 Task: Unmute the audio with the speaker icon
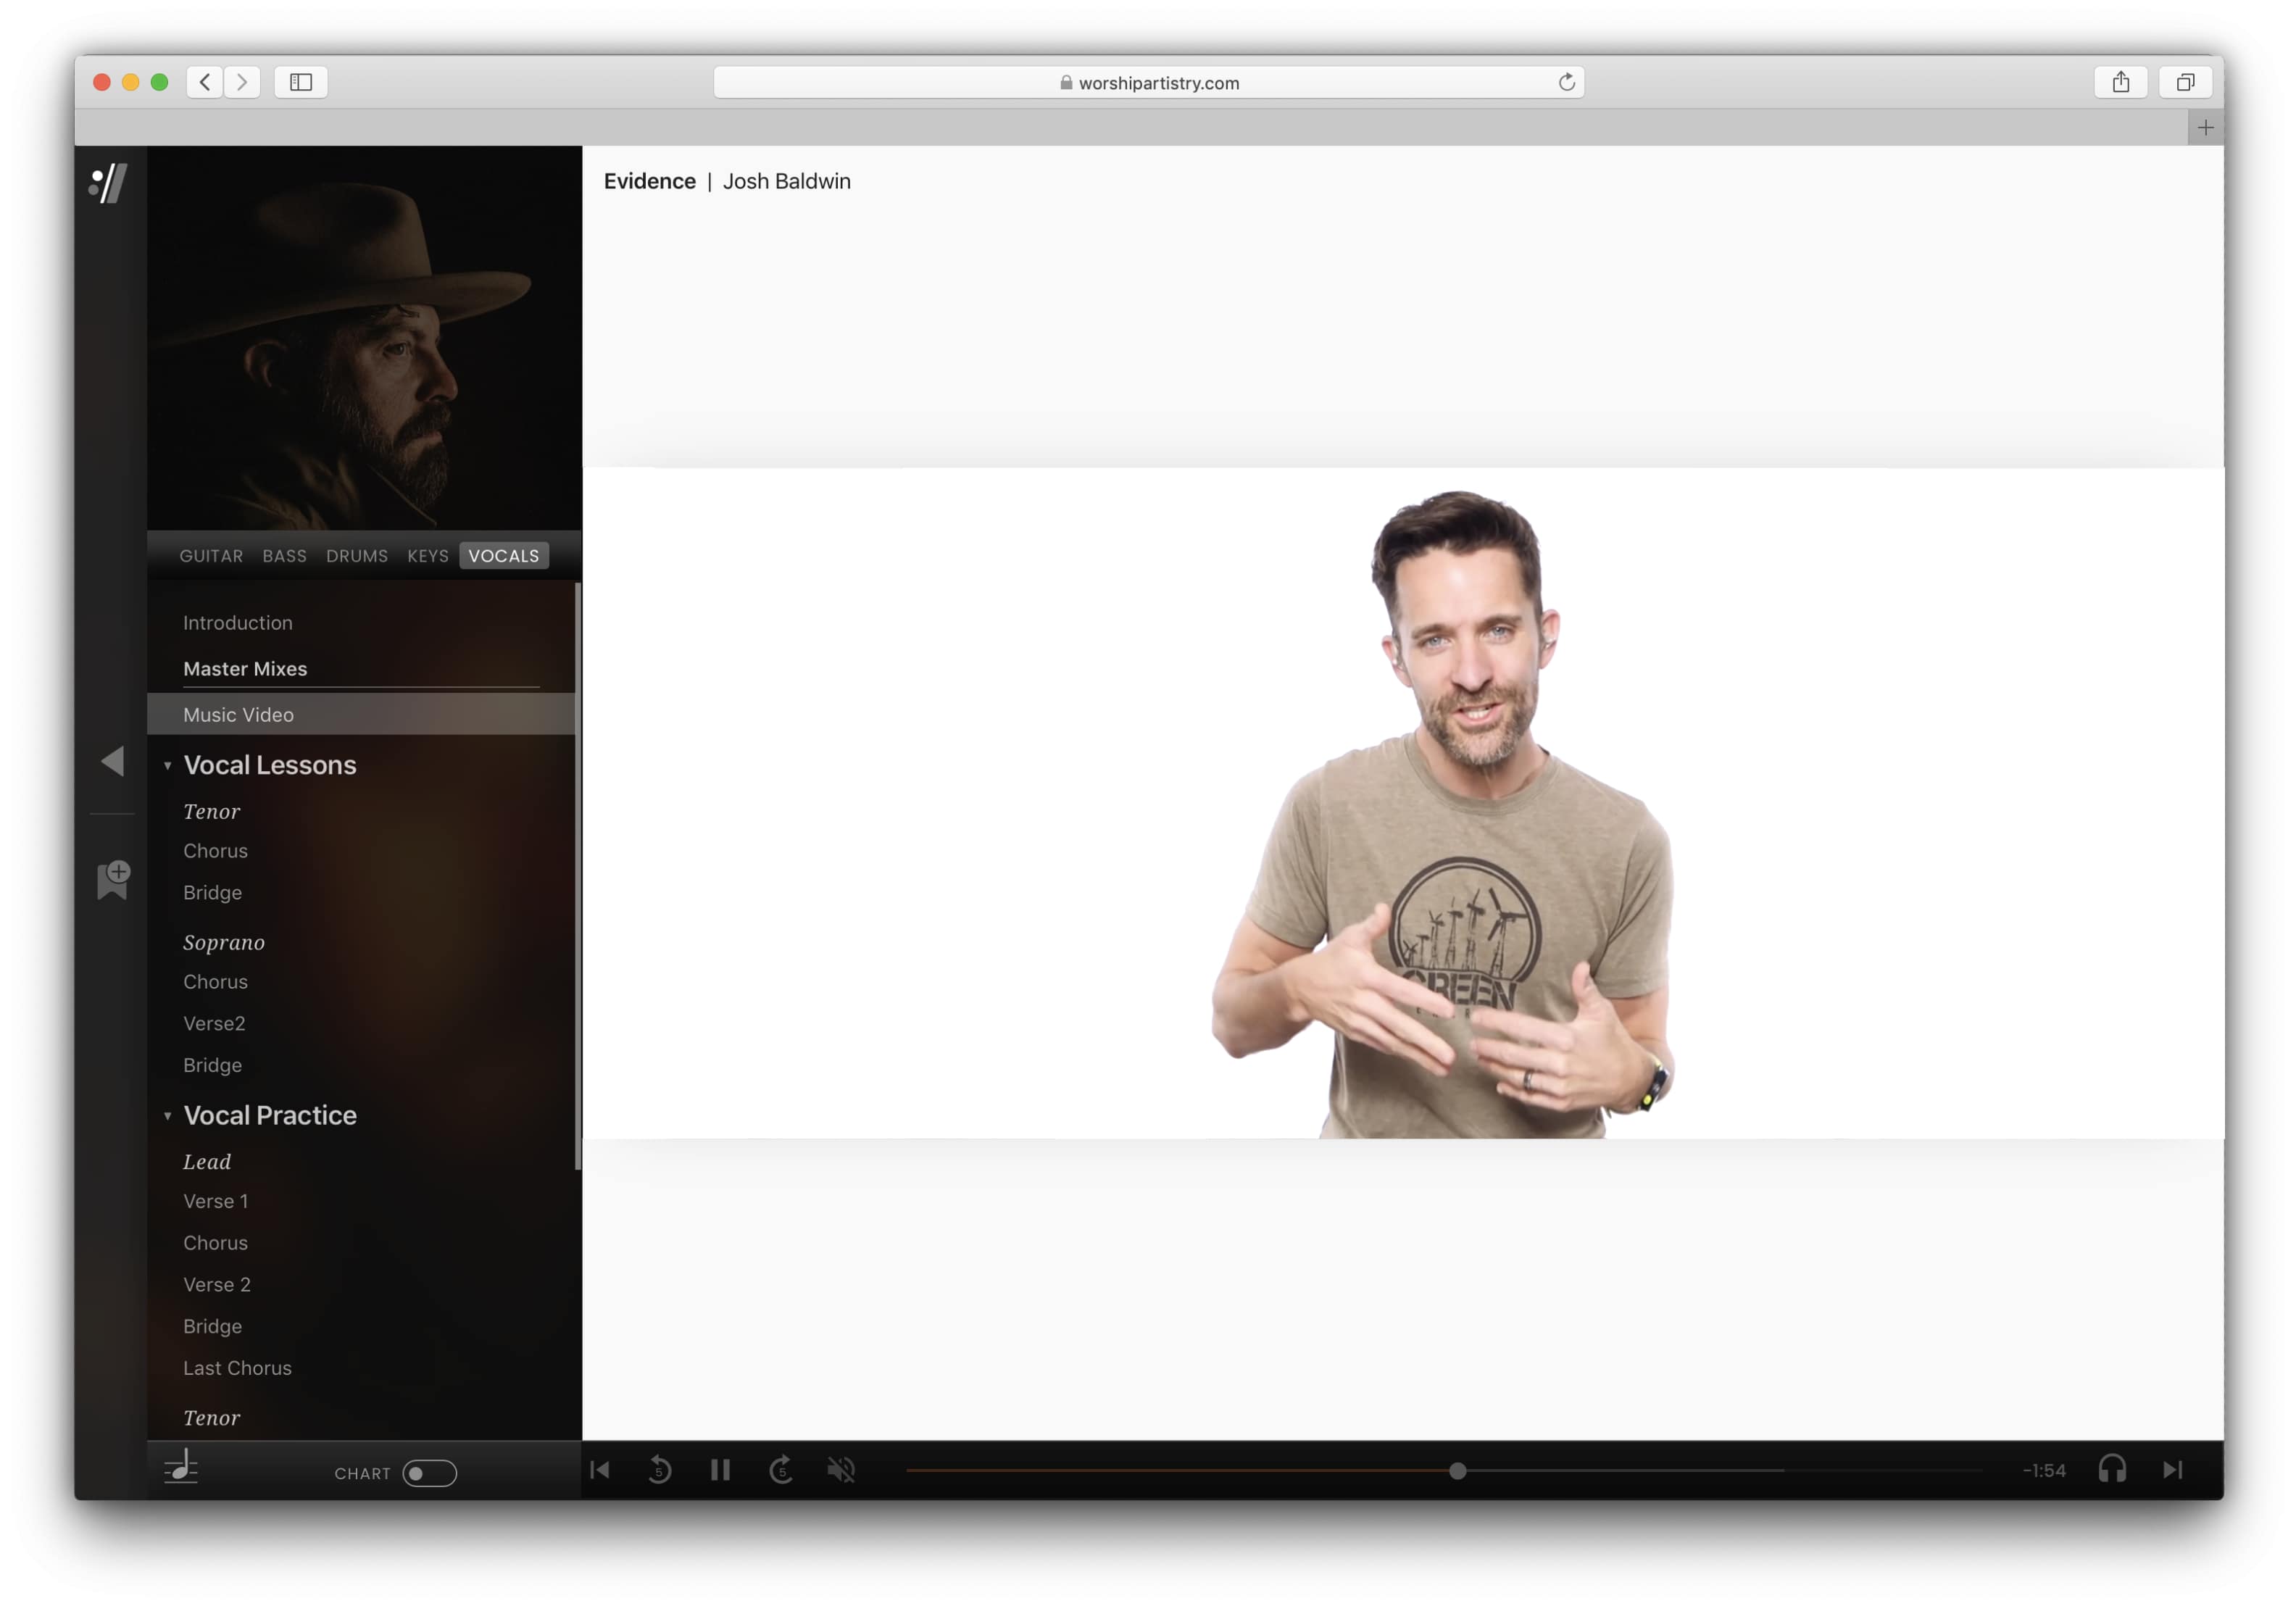coord(841,1470)
